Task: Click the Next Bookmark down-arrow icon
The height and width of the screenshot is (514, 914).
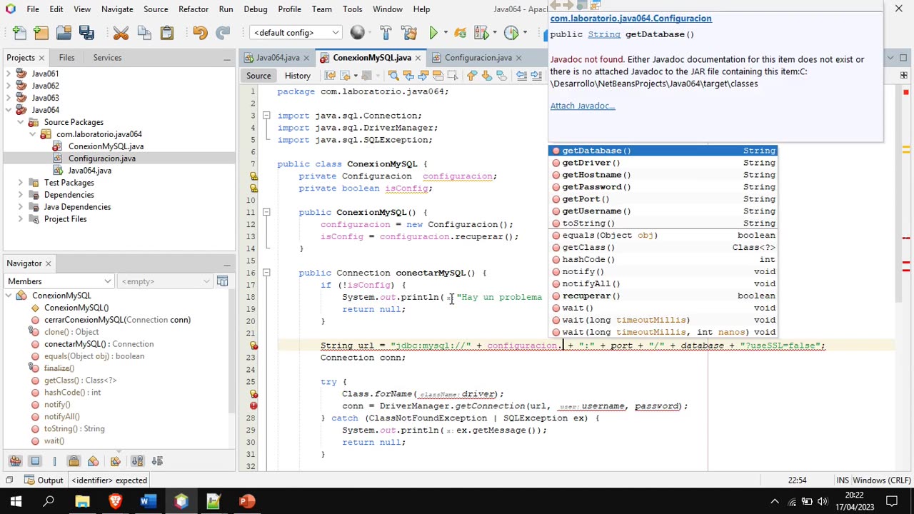Action: coord(487,76)
